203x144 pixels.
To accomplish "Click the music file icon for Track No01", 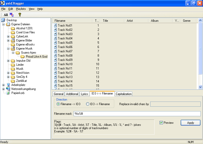I will [55, 26].
